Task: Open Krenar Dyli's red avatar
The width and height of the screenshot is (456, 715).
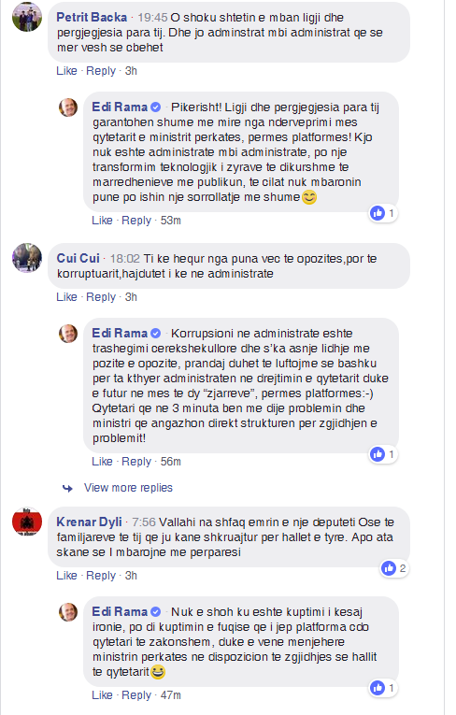Action: click(27, 522)
